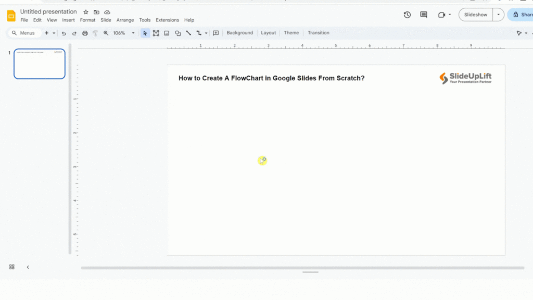Expand the connector line type dropdown
This screenshot has height=300, width=533.
coord(205,33)
